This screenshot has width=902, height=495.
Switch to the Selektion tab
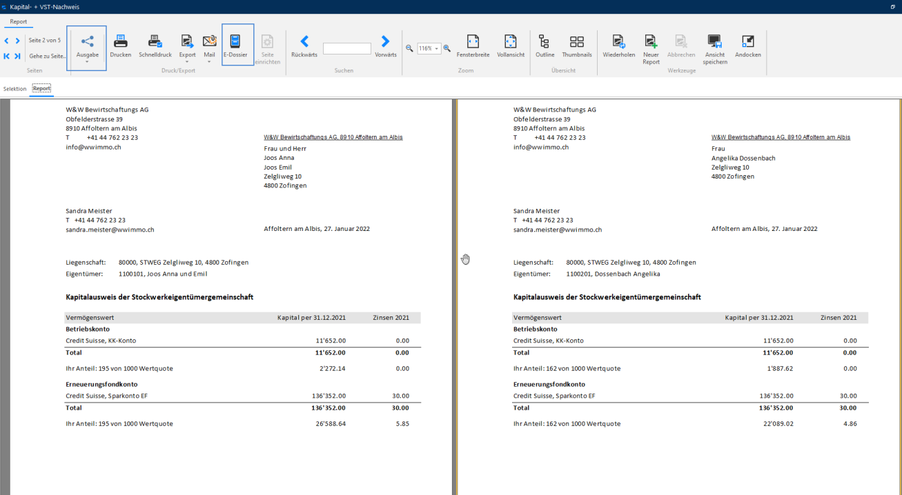click(x=14, y=89)
